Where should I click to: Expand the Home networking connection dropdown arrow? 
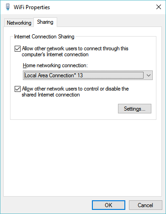(x=149, y=75)
